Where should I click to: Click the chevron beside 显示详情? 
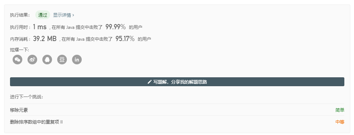(73, 15)
